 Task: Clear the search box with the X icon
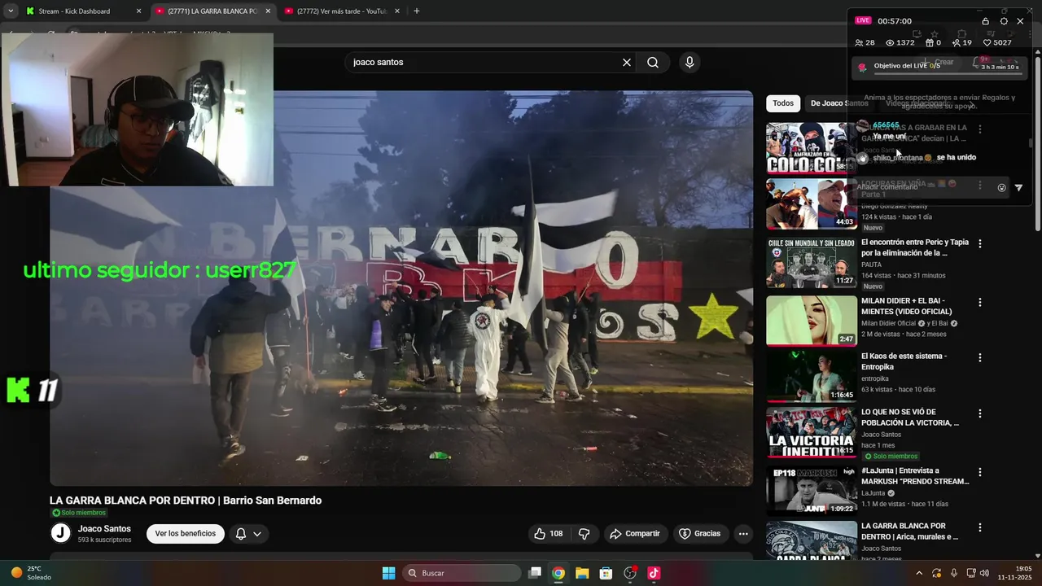coord(627,63)
